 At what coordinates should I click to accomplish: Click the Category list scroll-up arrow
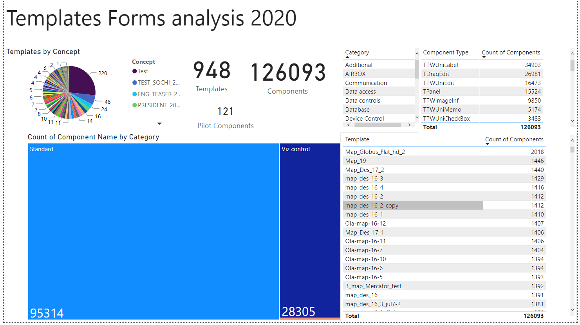(417, 53)
